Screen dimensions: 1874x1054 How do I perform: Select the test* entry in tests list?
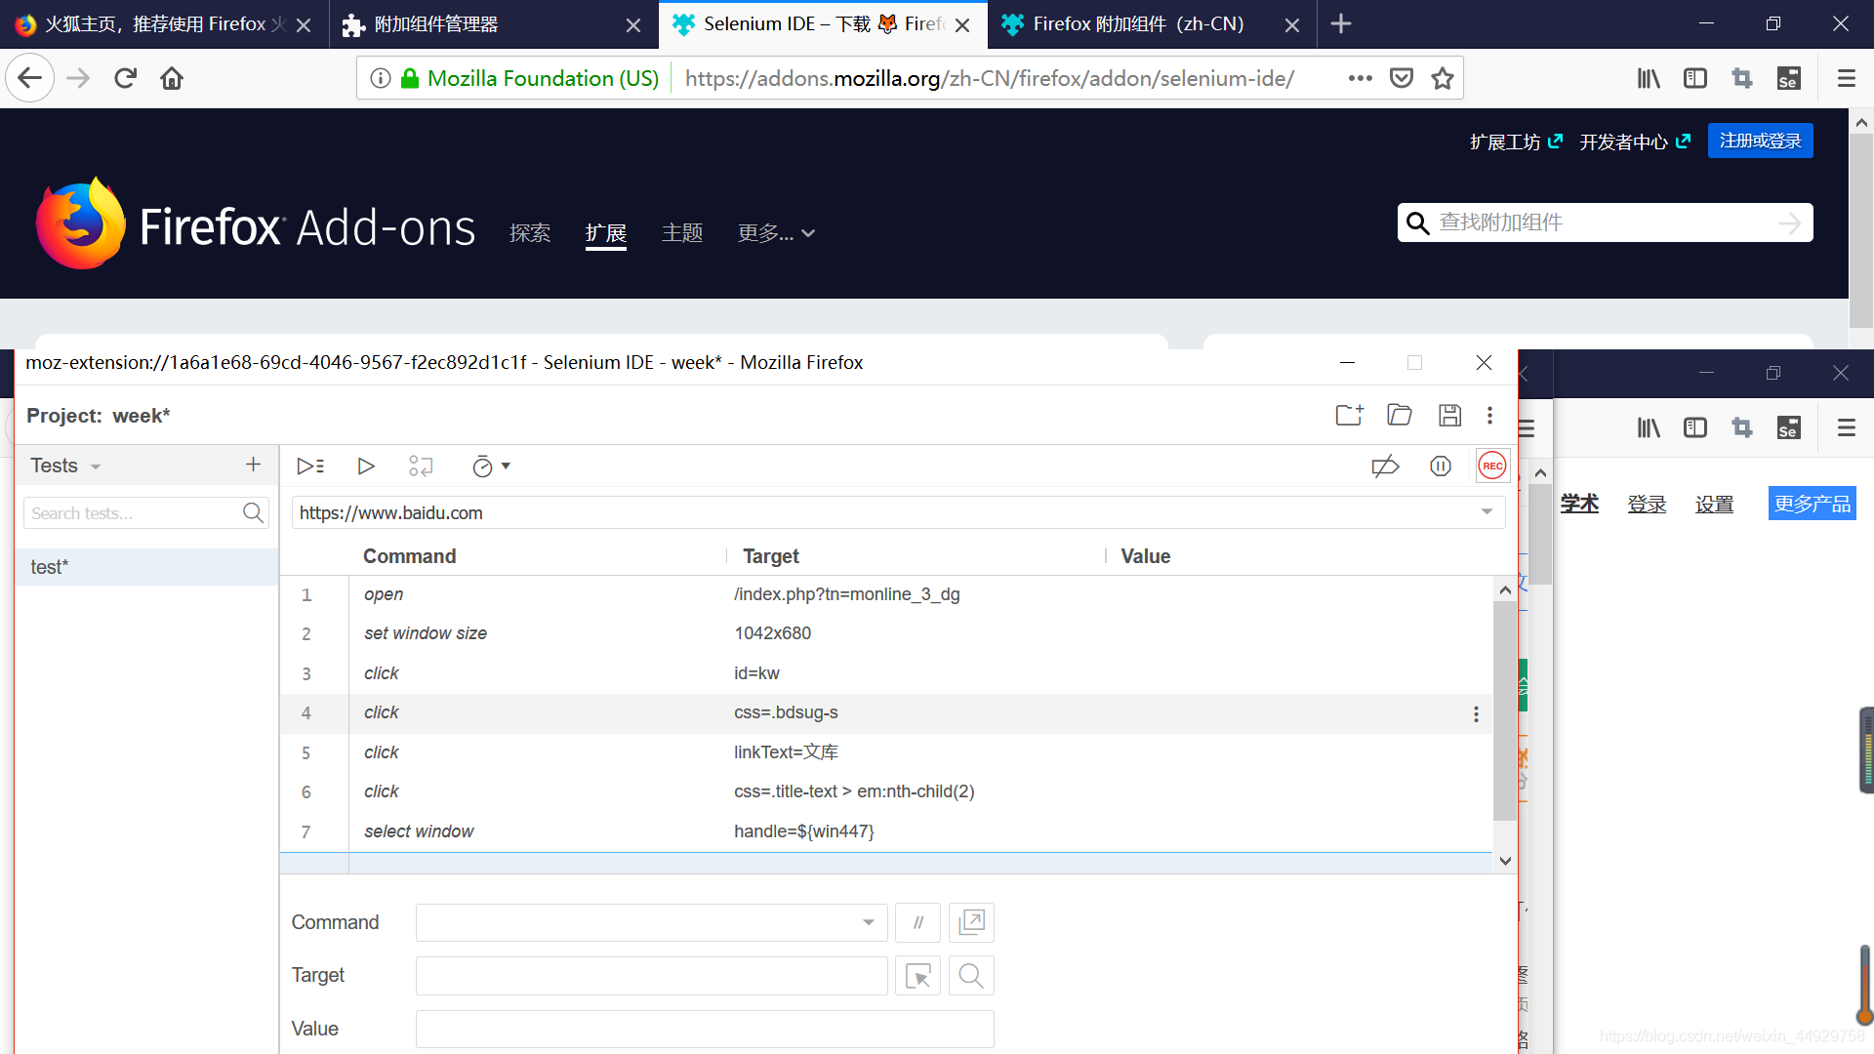tap(146, 567)
